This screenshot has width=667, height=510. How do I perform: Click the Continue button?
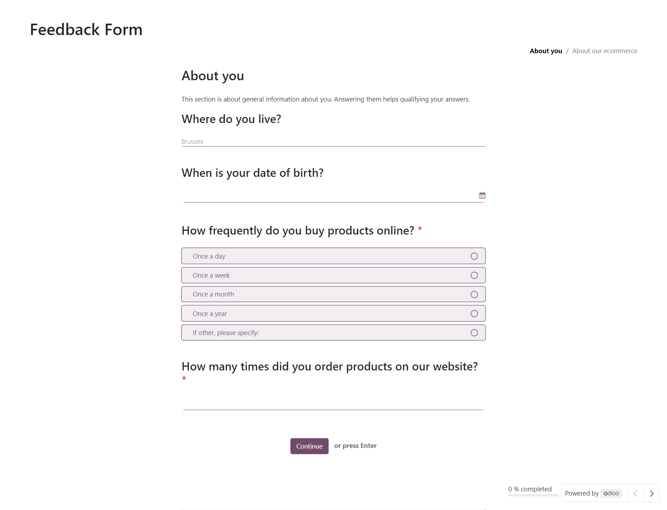(309, 446)
